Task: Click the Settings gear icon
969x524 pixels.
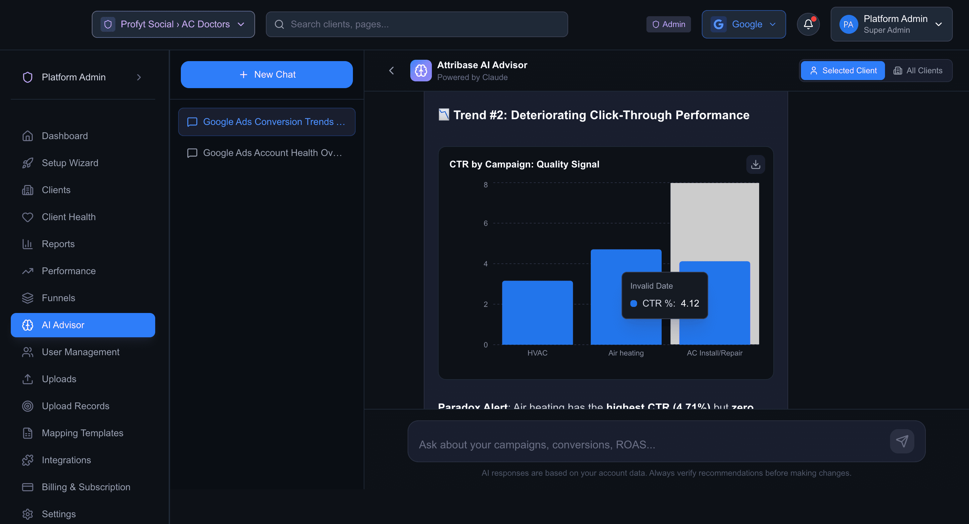Action: tap(27, 514)
